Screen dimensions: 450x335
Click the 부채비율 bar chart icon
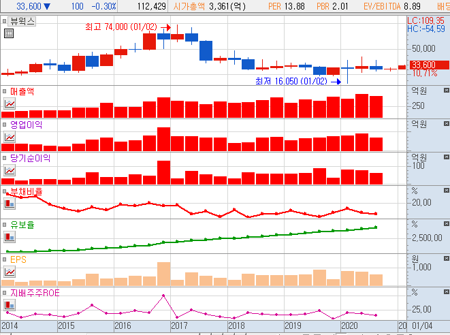10,204
